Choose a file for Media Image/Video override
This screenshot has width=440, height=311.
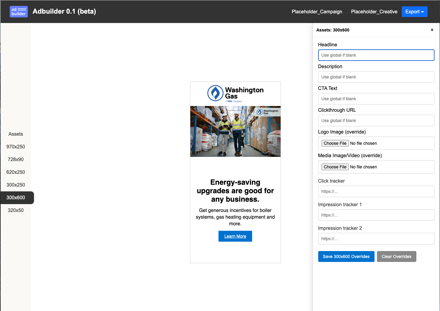(x=335, y=167)
